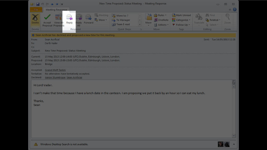Screen dimensions: 267x150
Task: Minimize the ribbon with the caret icon
Action: [x=230, y=10]
